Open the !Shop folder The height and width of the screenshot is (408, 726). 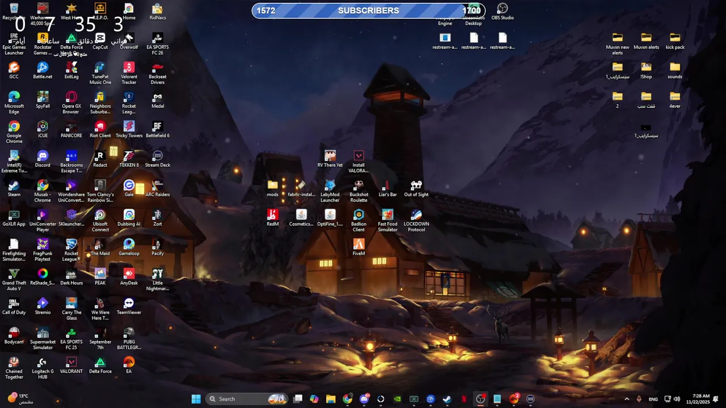click(646, 70)
